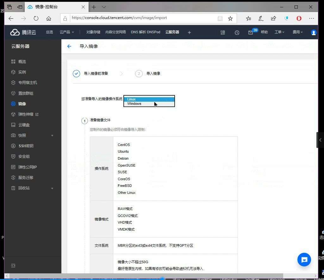Click the 快照 sidebar item
324x280 pixels.
click(22, 135)
